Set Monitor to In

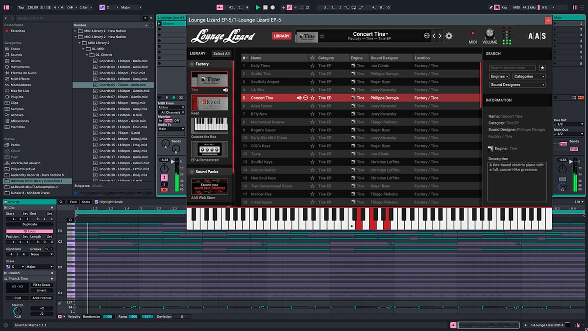click(161, 120)
